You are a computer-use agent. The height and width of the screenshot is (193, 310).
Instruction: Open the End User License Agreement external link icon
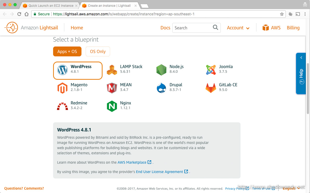pyautogui.click(x=186, y=171)
